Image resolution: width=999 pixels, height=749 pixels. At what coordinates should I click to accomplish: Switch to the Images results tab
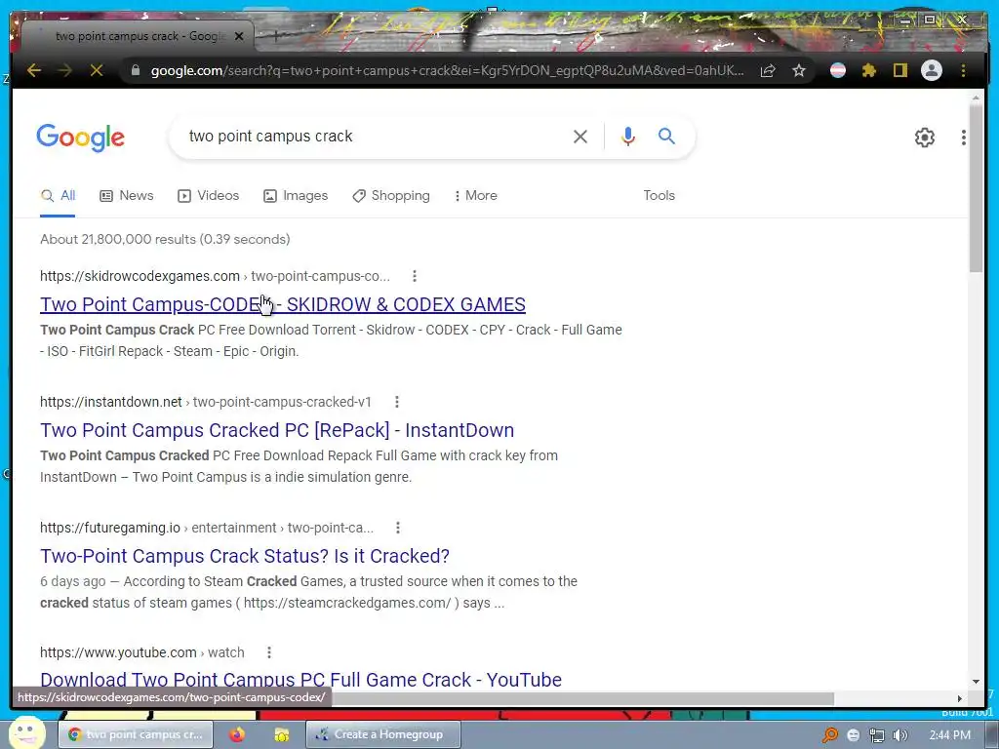[x=296, y=195]
